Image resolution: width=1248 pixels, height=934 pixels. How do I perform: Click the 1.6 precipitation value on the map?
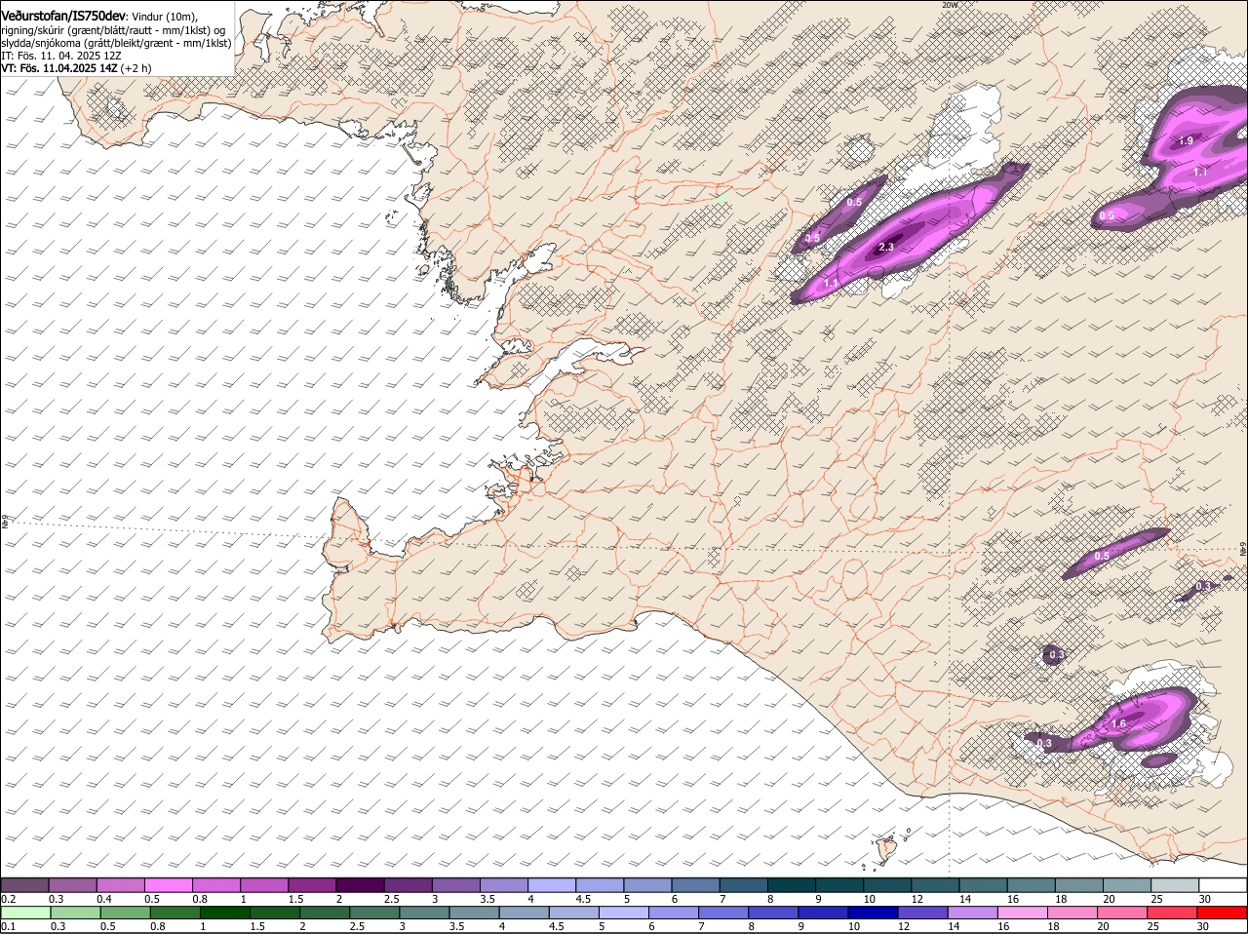(1118, 723)
